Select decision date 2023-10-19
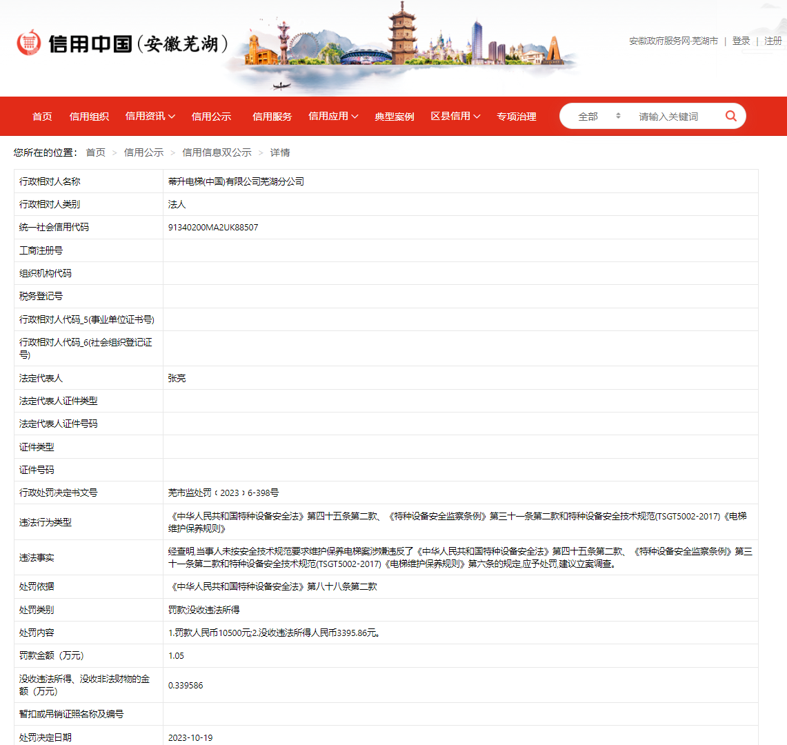Screen dimensions: 787x745 190,737
